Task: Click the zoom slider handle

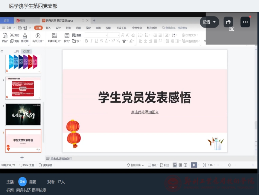Action: 230,165
